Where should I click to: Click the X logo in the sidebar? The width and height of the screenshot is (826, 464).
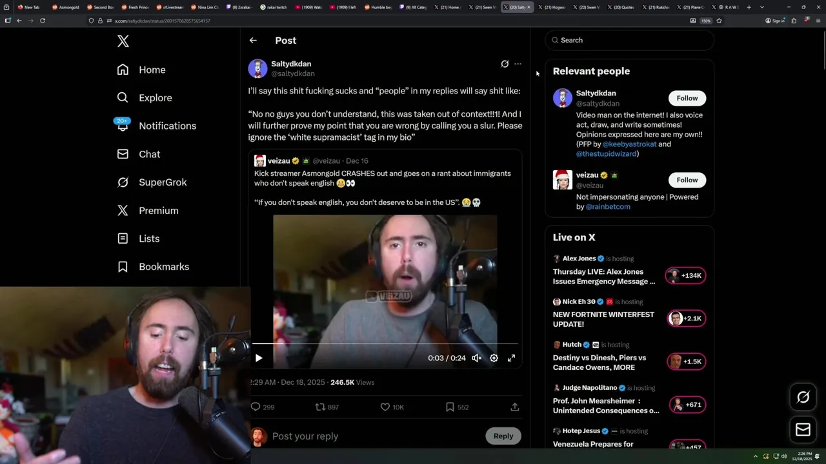(x=123, y=41)
